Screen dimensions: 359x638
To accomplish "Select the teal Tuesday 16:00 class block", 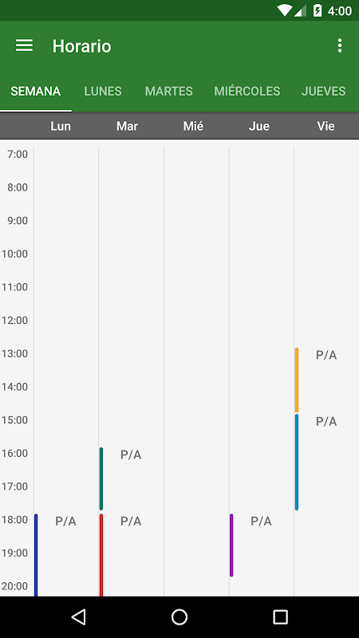I will click(131, 478).
